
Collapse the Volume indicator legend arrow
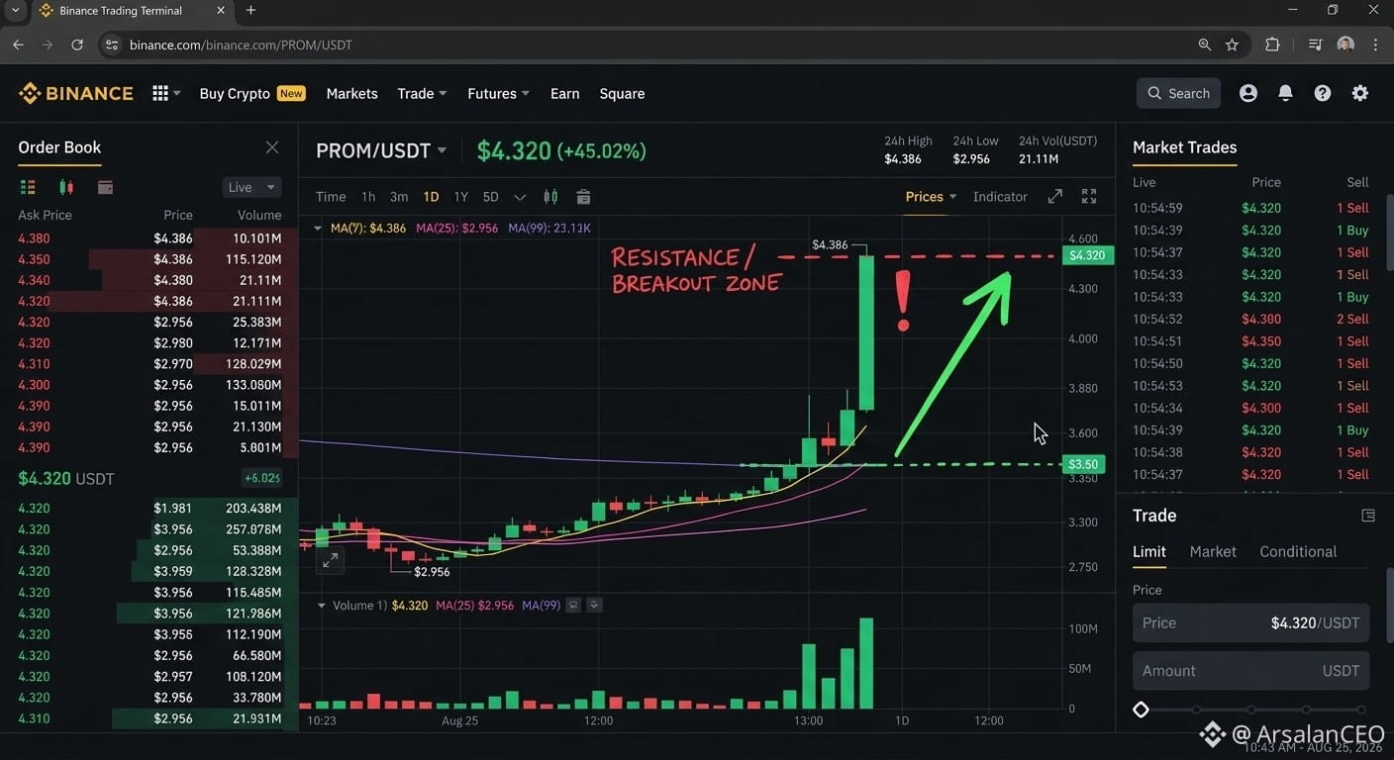pos(321,605)
